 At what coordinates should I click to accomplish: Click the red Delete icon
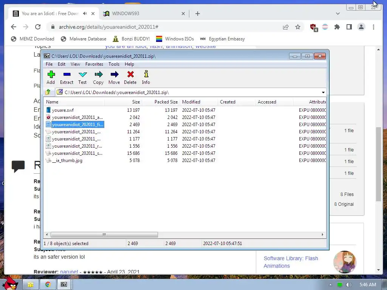pyautogui.click(x=130, y=74)
